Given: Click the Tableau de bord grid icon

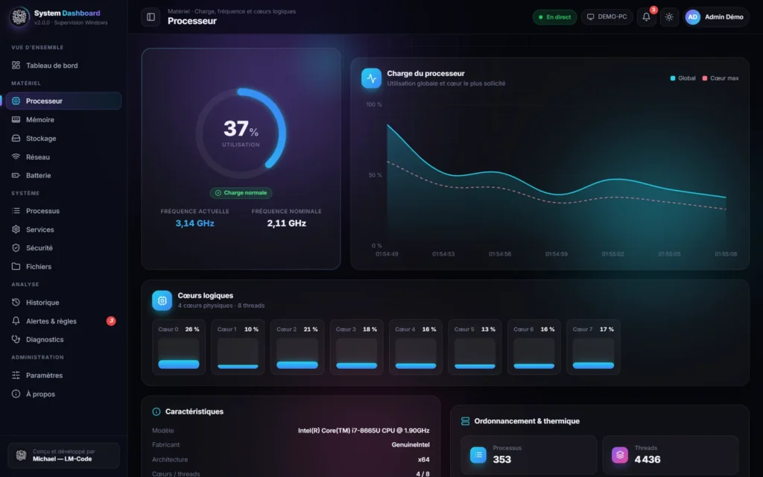Looking at the screenshot, I should (x=16, y=66).
